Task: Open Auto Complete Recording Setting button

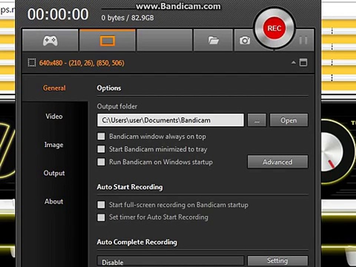Action: (x=278, y=261)
